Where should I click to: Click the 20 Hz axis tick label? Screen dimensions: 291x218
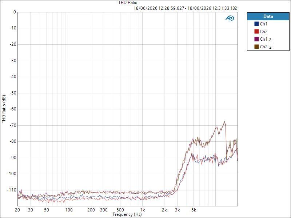pos(17,210)
